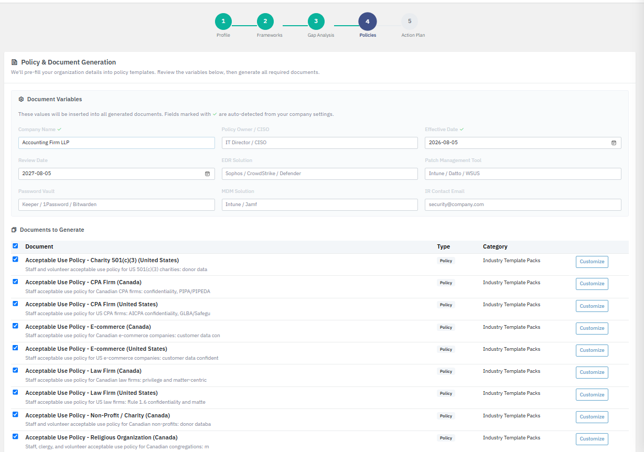
Task: Customize Charity 501(c)(3) policy
Action: (592, 262)
